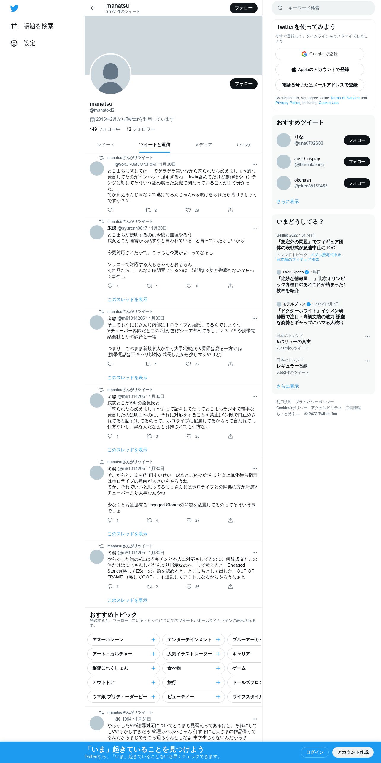This screenshot has height=763, width=381.
Task: Follow りな @rina0702S03
Action: 357,140
